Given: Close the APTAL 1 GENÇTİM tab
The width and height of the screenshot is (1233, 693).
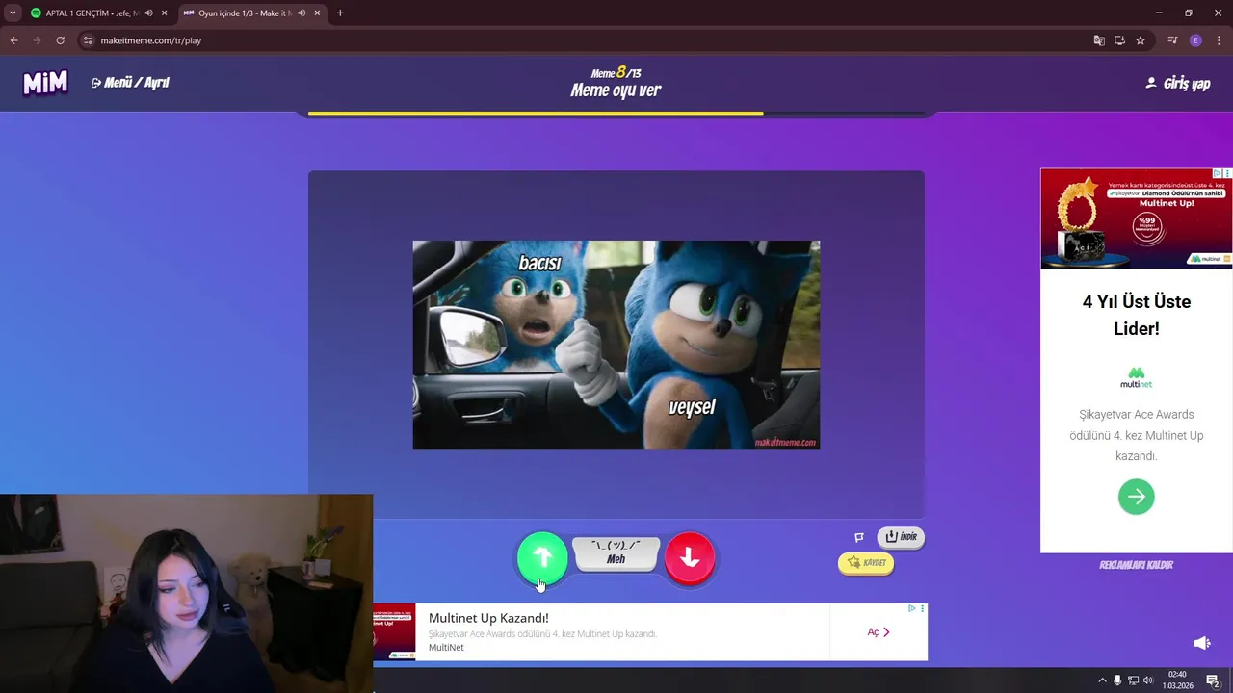Looking at the screenshot, I should pyautogui.click(x=164, y=13).
